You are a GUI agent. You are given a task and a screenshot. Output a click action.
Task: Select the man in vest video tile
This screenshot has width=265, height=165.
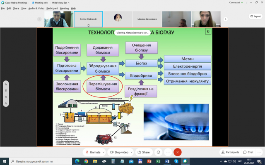[59, 19]
